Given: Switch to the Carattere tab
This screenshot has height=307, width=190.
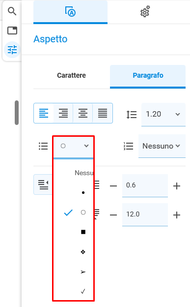Looking at the screenshot, I should [x=71, y=75].
